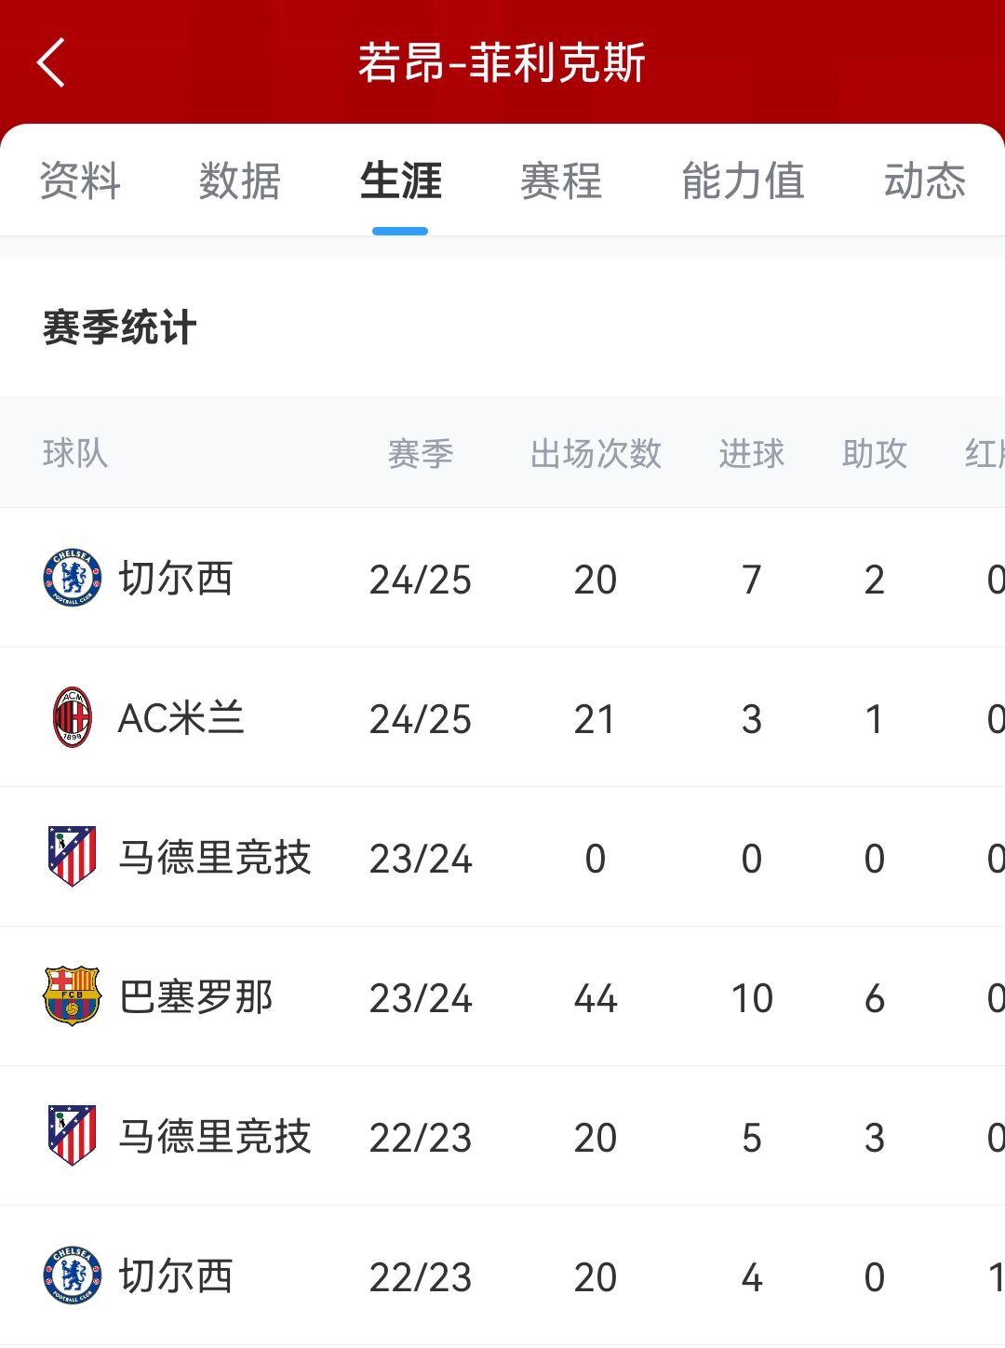
Task: Tap the 出场次数 column header
Action: point(596,454)
